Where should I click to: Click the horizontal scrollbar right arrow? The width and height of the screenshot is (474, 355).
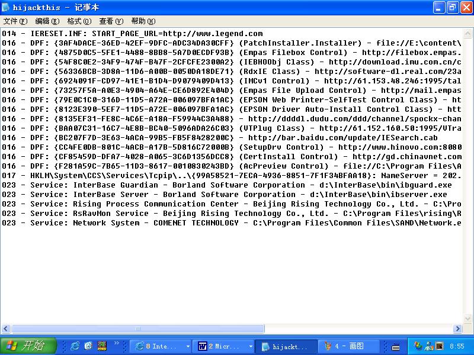457,328
